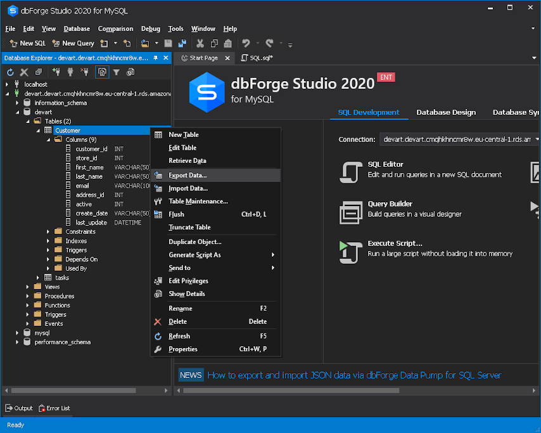Expand Generate Script As submenu
The width and height of the screenshot is (541, 433).
pyautogui.click(x=215, y=255)
